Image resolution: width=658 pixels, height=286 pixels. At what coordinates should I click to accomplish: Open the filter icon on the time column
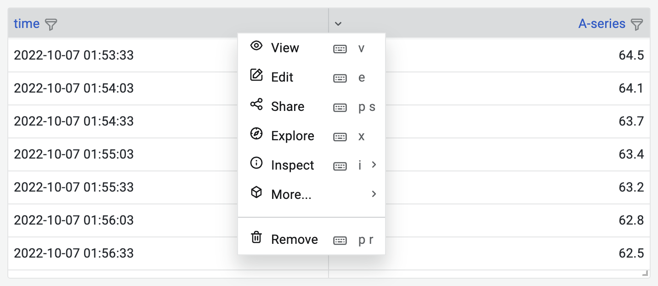click(51, 24)
